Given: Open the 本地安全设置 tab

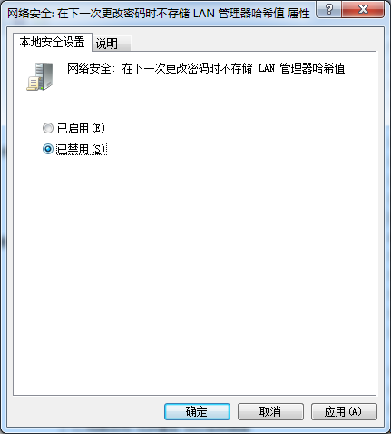Looking at the screenshot, I should [x=53, y=42].
